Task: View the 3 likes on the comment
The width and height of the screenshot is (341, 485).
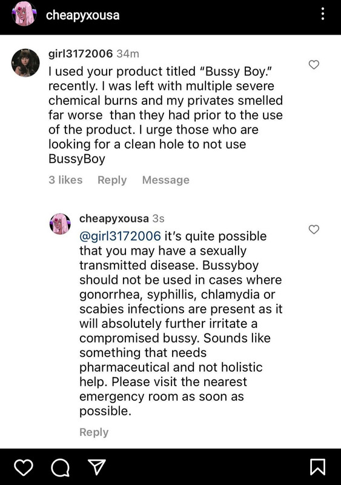Action: [x=65, y=179]
